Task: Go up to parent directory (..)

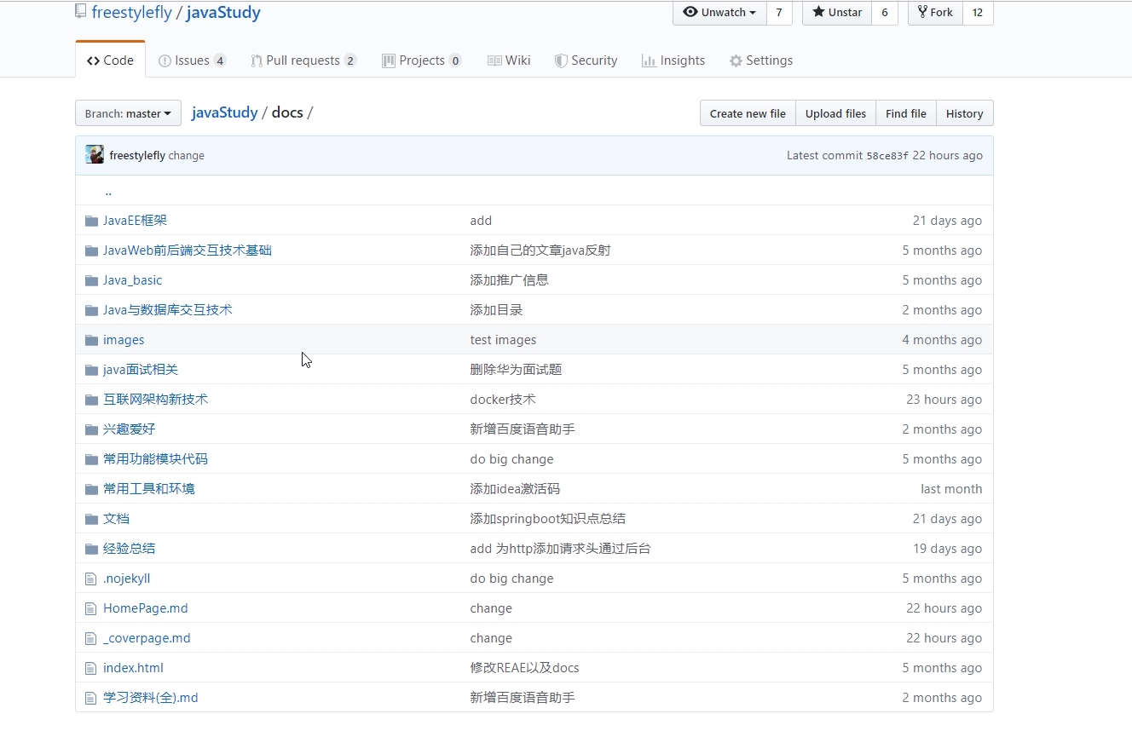Action: (x=108, y=192)
